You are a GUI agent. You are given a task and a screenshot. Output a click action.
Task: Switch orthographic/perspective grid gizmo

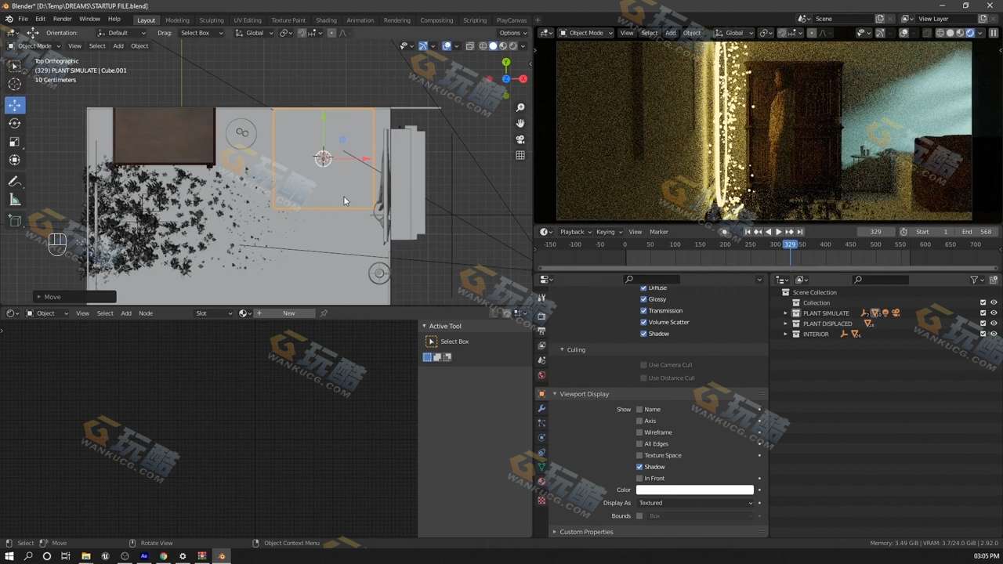[x=520, y=155]
